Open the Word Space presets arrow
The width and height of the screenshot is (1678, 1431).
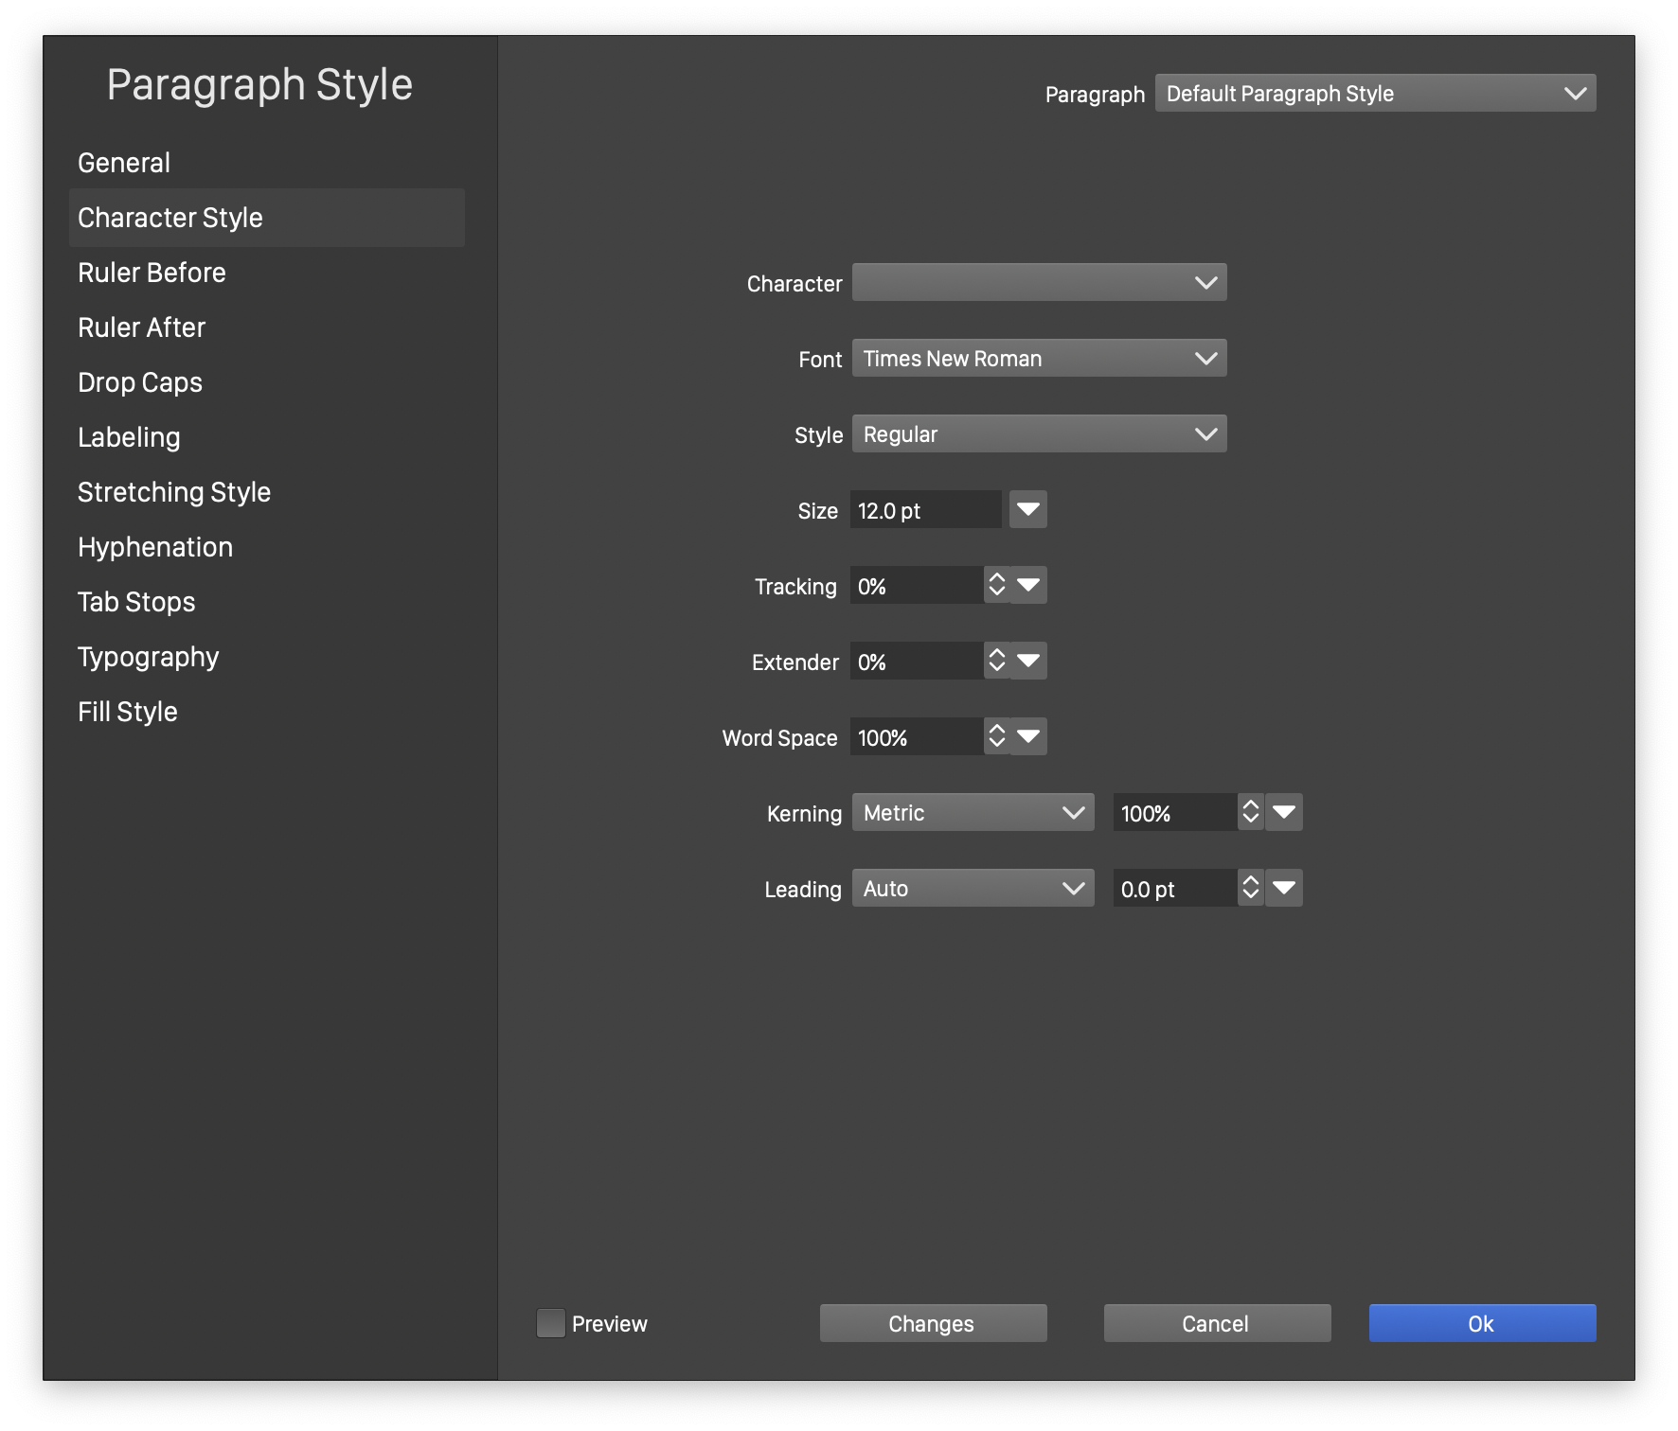pyautogui.click(x=1028, y=737)
